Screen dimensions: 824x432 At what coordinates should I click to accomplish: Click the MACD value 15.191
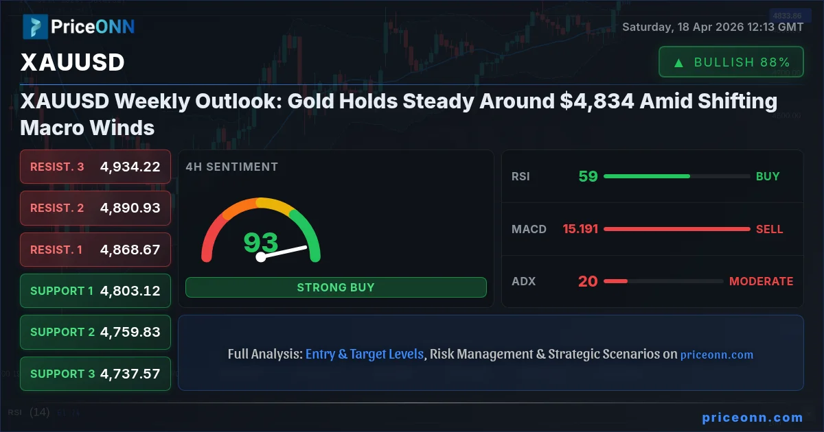tap(580, 229)
